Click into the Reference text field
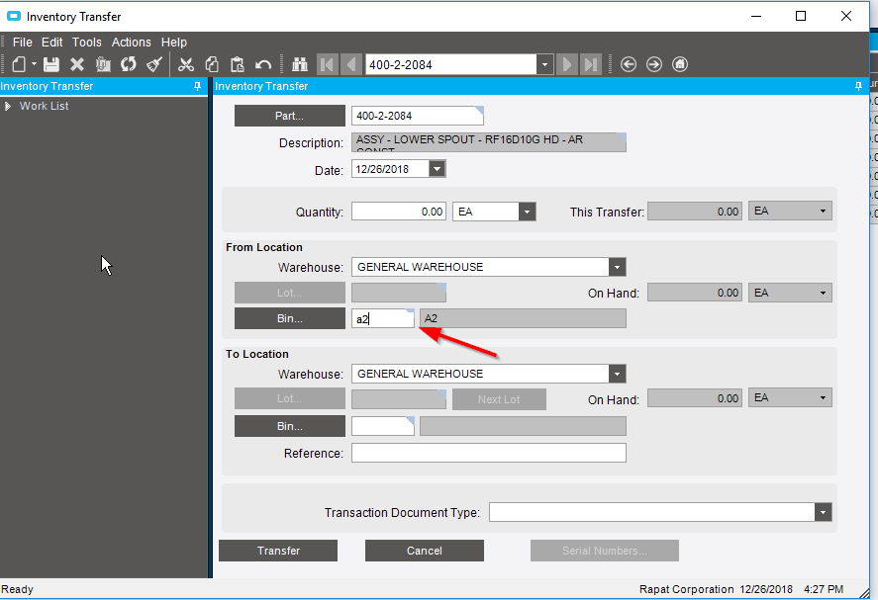 488,453
